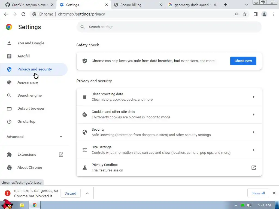Click the address bar URL

point(81,14)
